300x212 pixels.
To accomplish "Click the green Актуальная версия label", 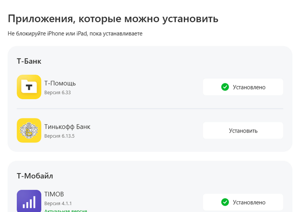I will [66, 210].
